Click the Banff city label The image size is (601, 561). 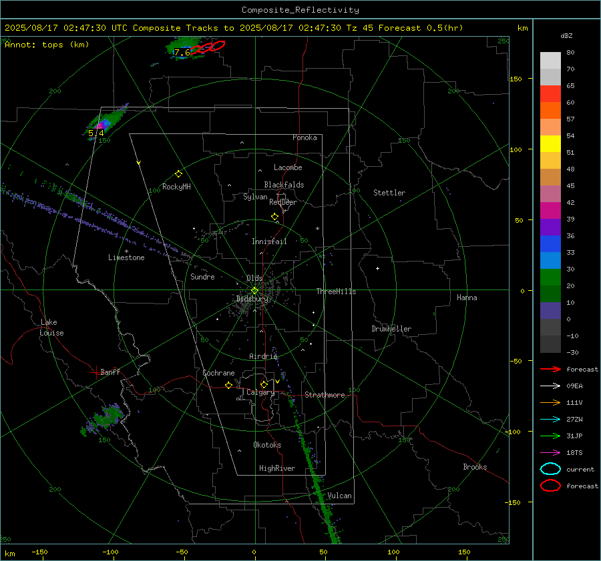110,372
